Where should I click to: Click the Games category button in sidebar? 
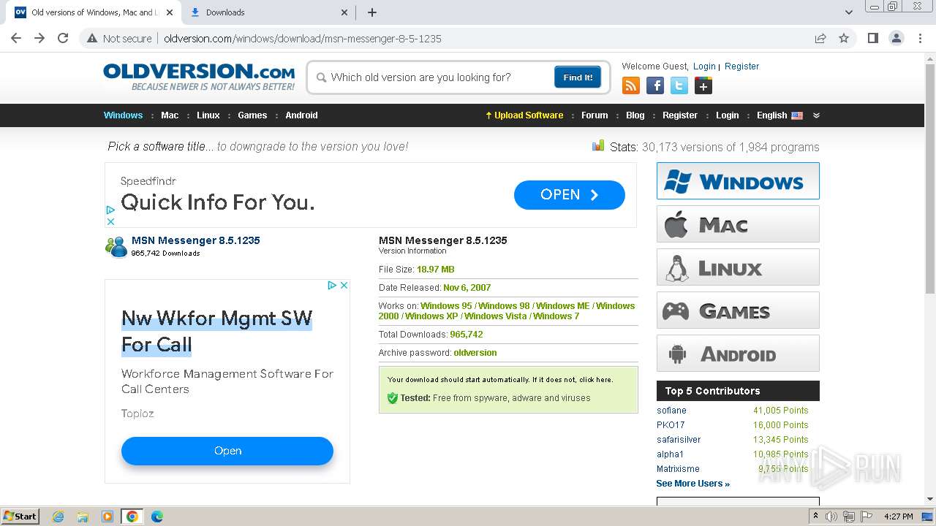(x=738, y=310)
